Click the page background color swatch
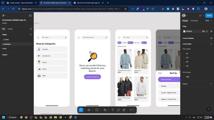 [184, 31]
